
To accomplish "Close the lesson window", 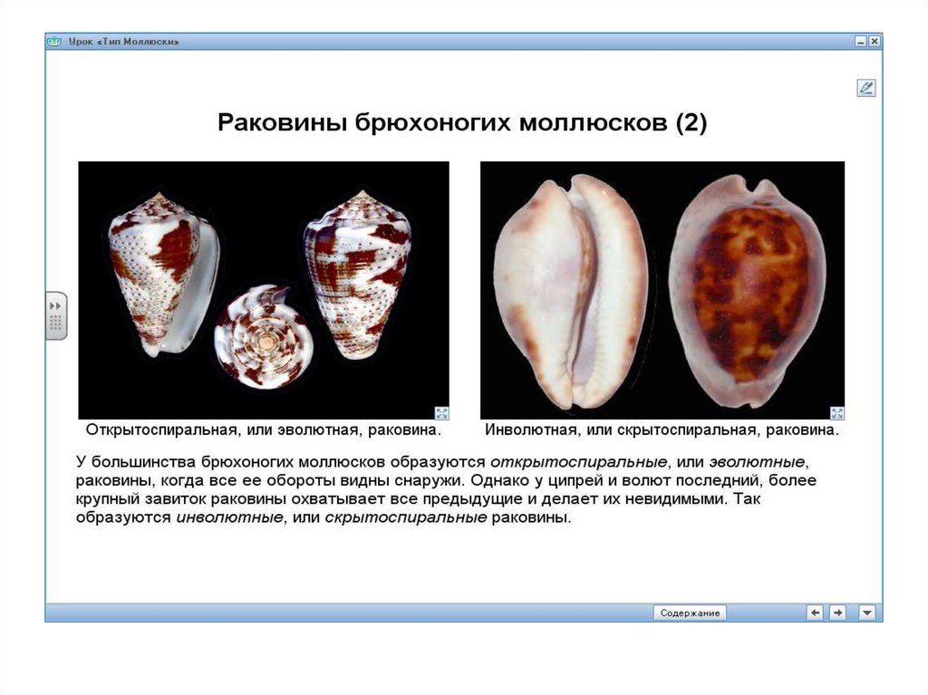I will 874,42.
